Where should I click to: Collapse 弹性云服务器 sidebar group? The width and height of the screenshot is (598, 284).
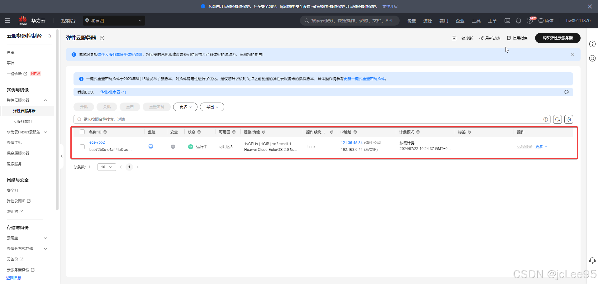coord(45,100)
